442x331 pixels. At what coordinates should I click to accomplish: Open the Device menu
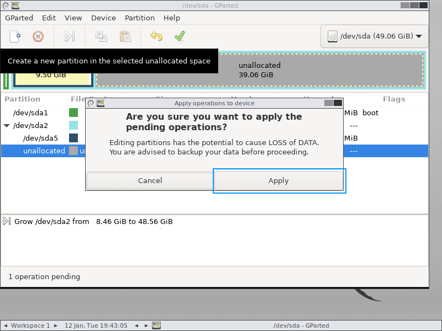pos(103,18)
